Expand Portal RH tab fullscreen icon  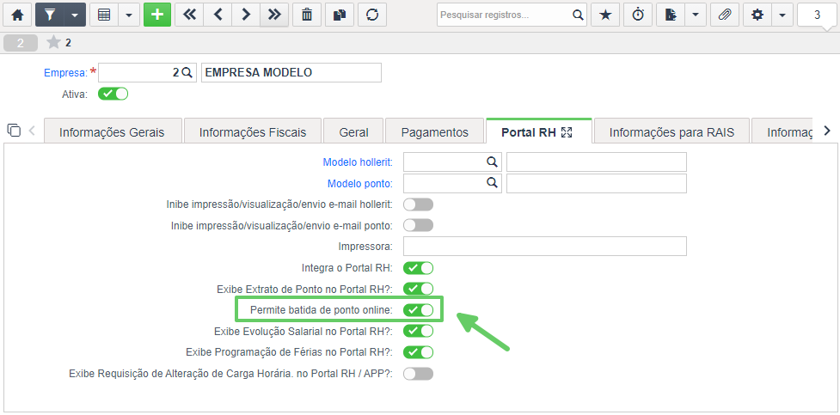point(567,132)
